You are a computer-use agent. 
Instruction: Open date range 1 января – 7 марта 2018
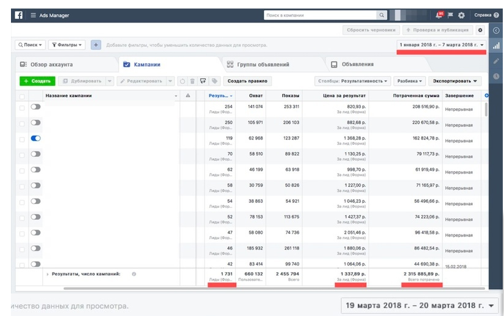point(441,45)
